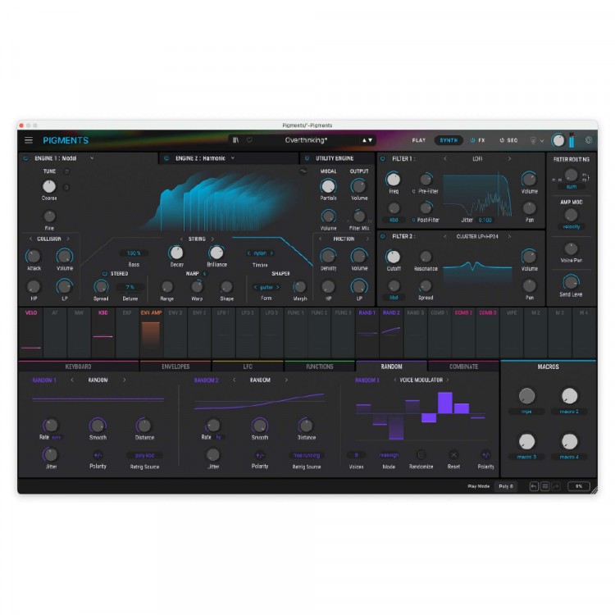Click the VELO modulation source slot

tap(31, 331)
